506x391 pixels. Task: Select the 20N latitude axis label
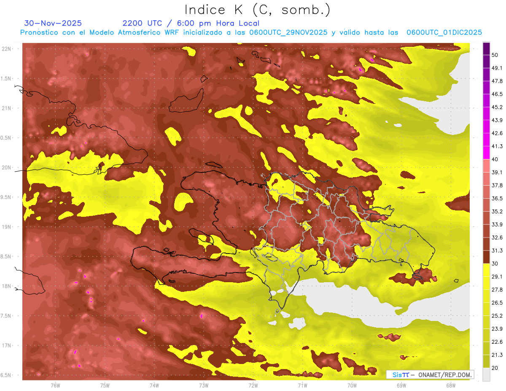tap(6, 167)
